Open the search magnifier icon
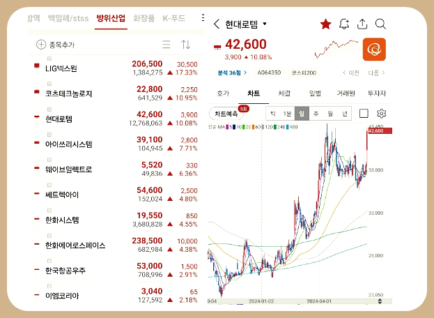434x318 pixels. (x=380, y=24)
